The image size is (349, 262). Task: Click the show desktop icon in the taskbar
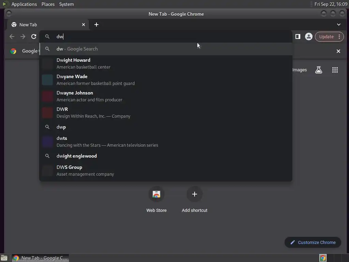pyautogui.click(x=4, y=258)
